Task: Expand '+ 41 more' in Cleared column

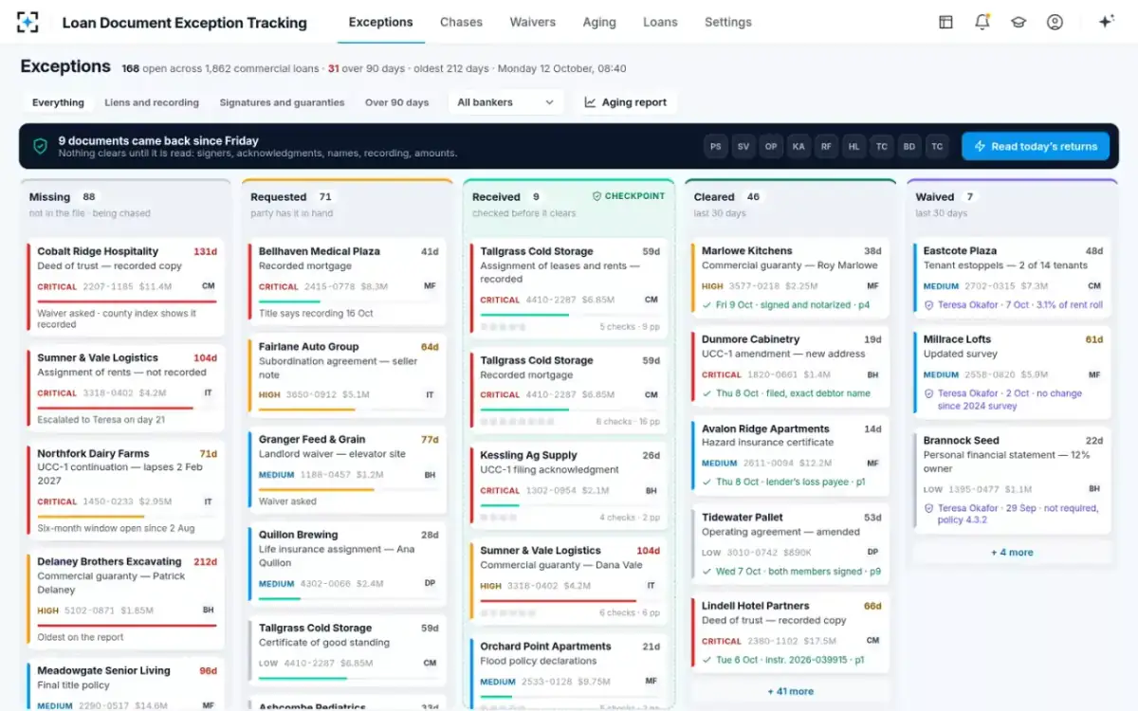Action: coord(790,691)
